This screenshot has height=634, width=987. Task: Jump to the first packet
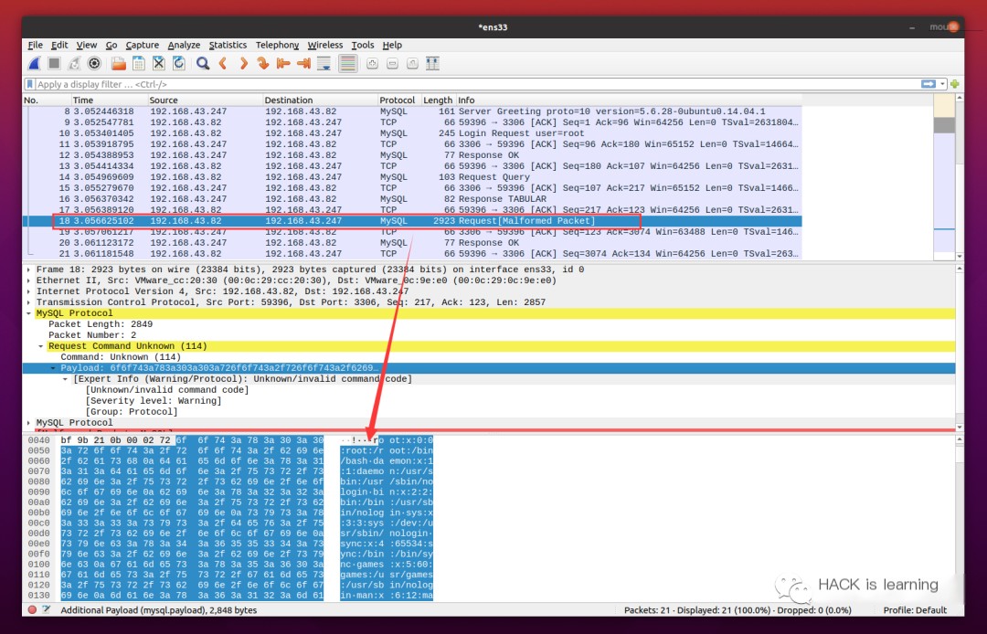tap(283, 64)
